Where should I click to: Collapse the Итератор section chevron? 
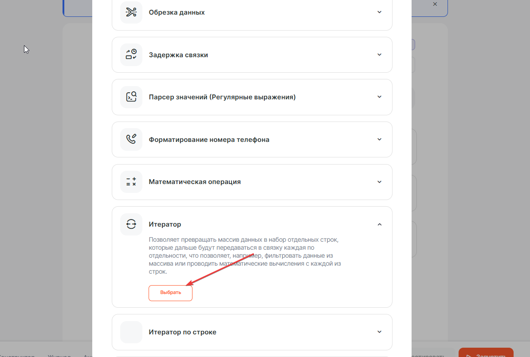coord(379,224)
